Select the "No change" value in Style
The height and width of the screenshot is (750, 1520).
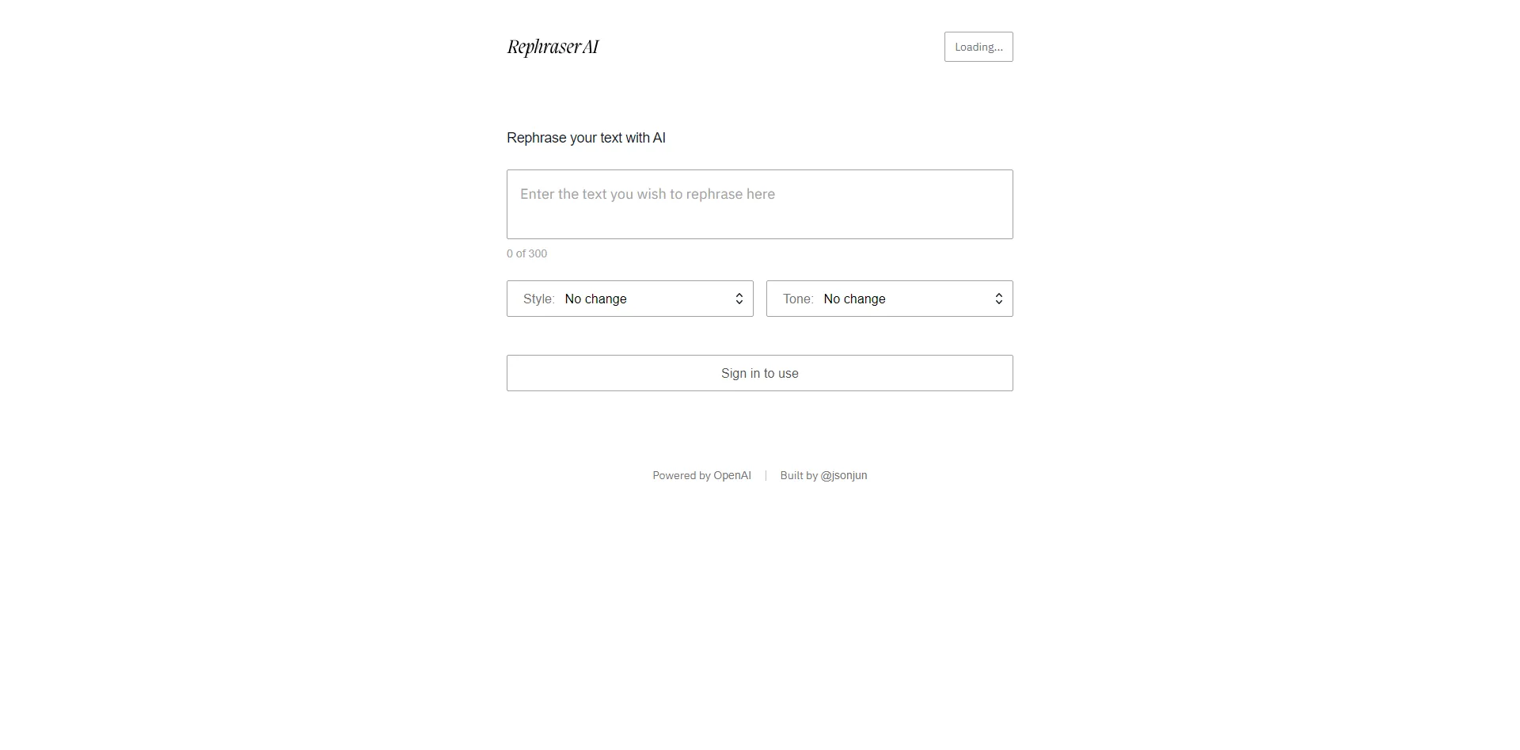(x=595, y=299)
